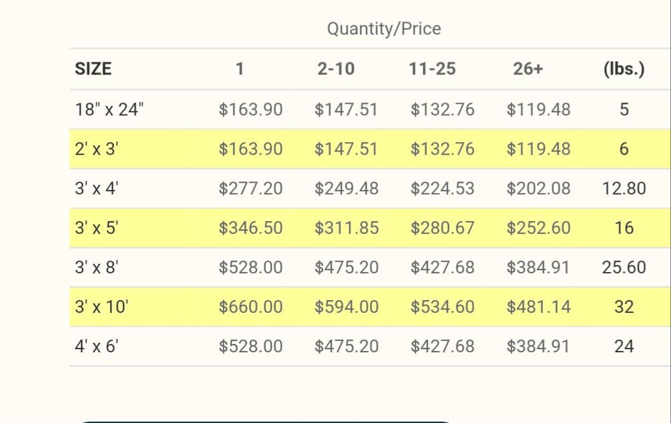Select the 4' x 6' size label

coord(97,347)
